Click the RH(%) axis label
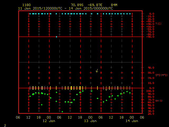 coord(159,101)
